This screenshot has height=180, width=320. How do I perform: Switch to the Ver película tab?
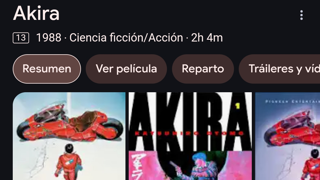[126, 69]
